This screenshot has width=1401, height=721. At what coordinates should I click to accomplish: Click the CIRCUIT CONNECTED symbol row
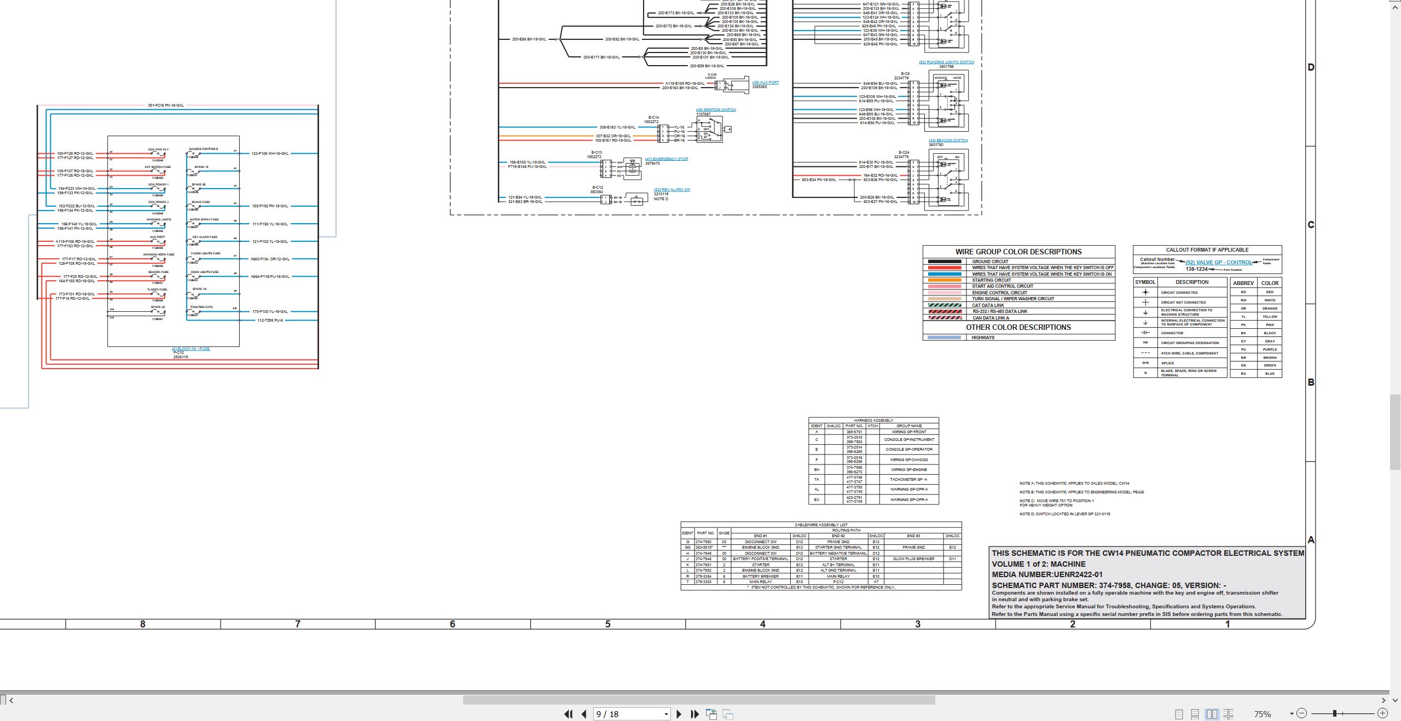pyautogui.click(x=1180, y=293)
